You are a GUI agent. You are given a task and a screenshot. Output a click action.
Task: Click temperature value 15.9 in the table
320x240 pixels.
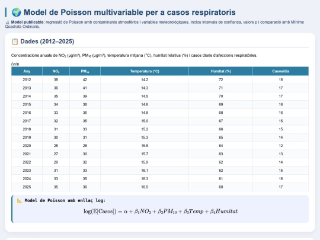tap(145, 162)
